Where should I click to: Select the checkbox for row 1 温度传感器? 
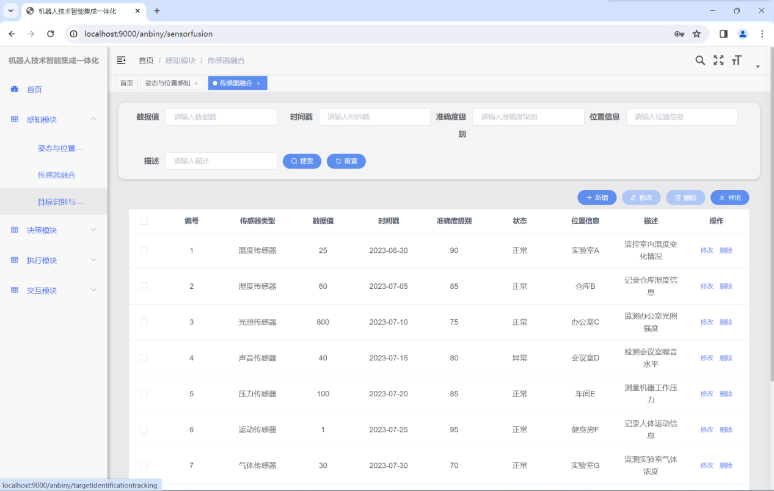144,250
